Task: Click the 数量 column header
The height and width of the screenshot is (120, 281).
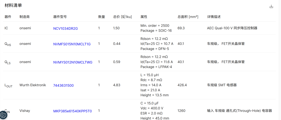Action: [102, 17]
